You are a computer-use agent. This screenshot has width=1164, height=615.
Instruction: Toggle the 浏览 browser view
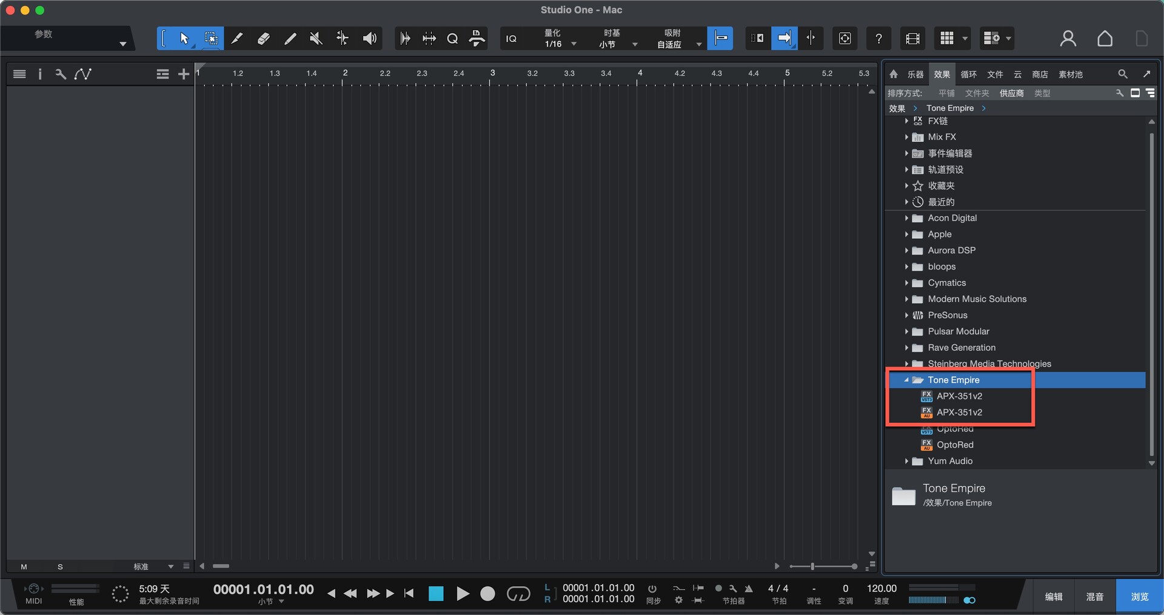pos(1140,597)
